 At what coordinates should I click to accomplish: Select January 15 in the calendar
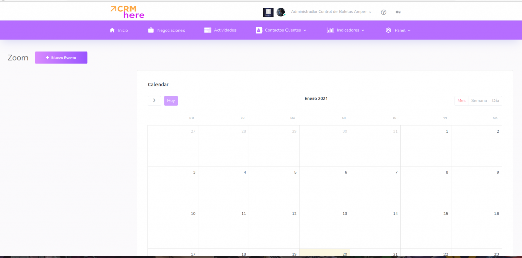pyautogui.click(x=426, y=228)
